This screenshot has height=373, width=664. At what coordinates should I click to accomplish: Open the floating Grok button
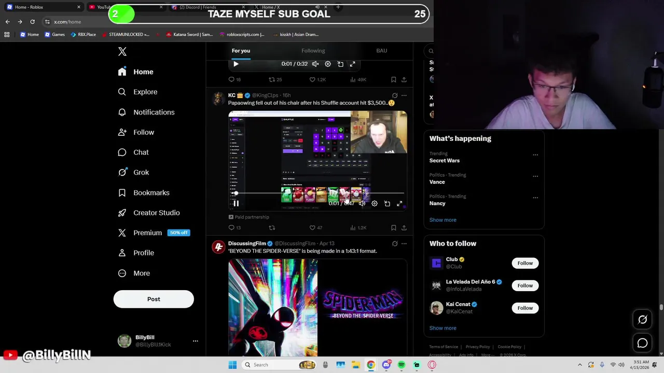pyautogui.click(x=642, y=320)
